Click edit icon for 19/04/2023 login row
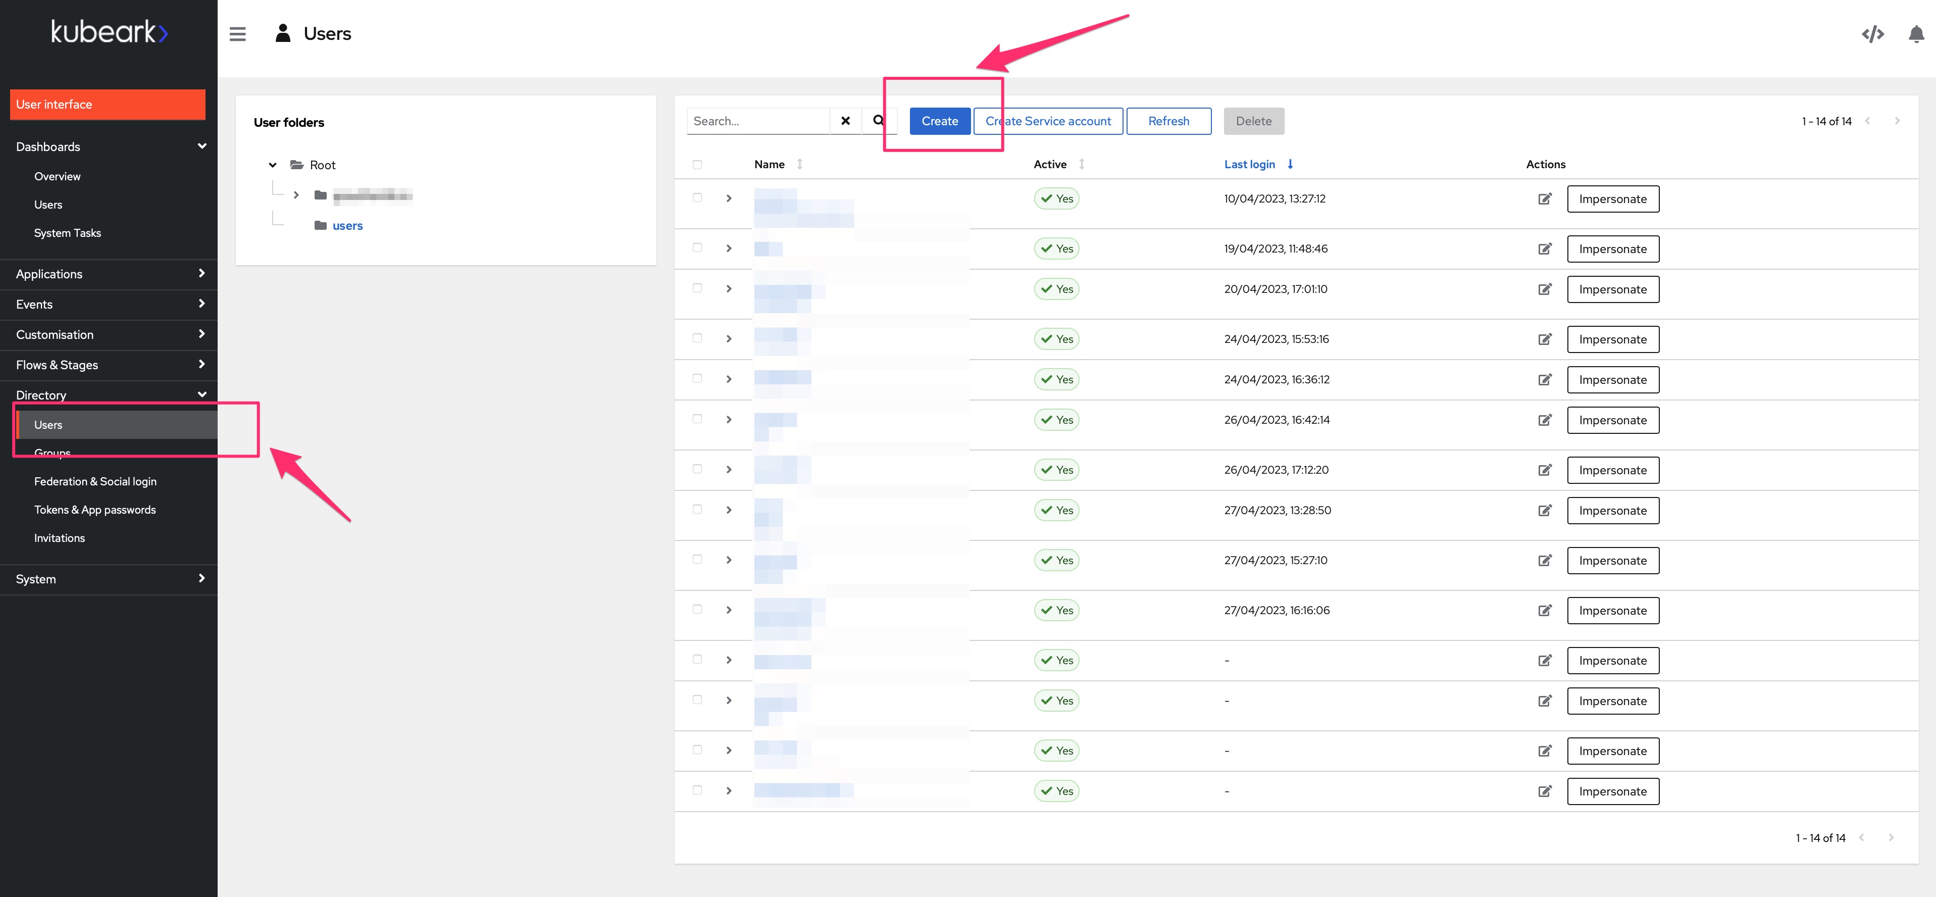Screen dimensions: 1936x897 tap(1545, 249)
